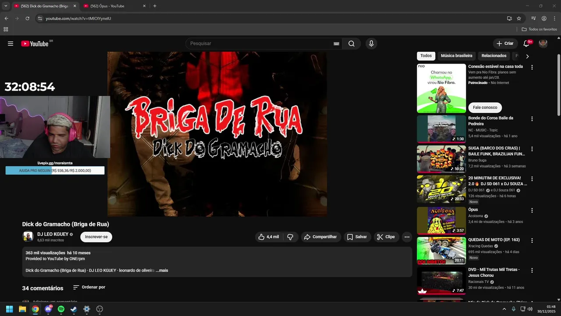Start voice search with microphone icon
The height and width of the screenshot is (316, 561).
tap(371, 43)
